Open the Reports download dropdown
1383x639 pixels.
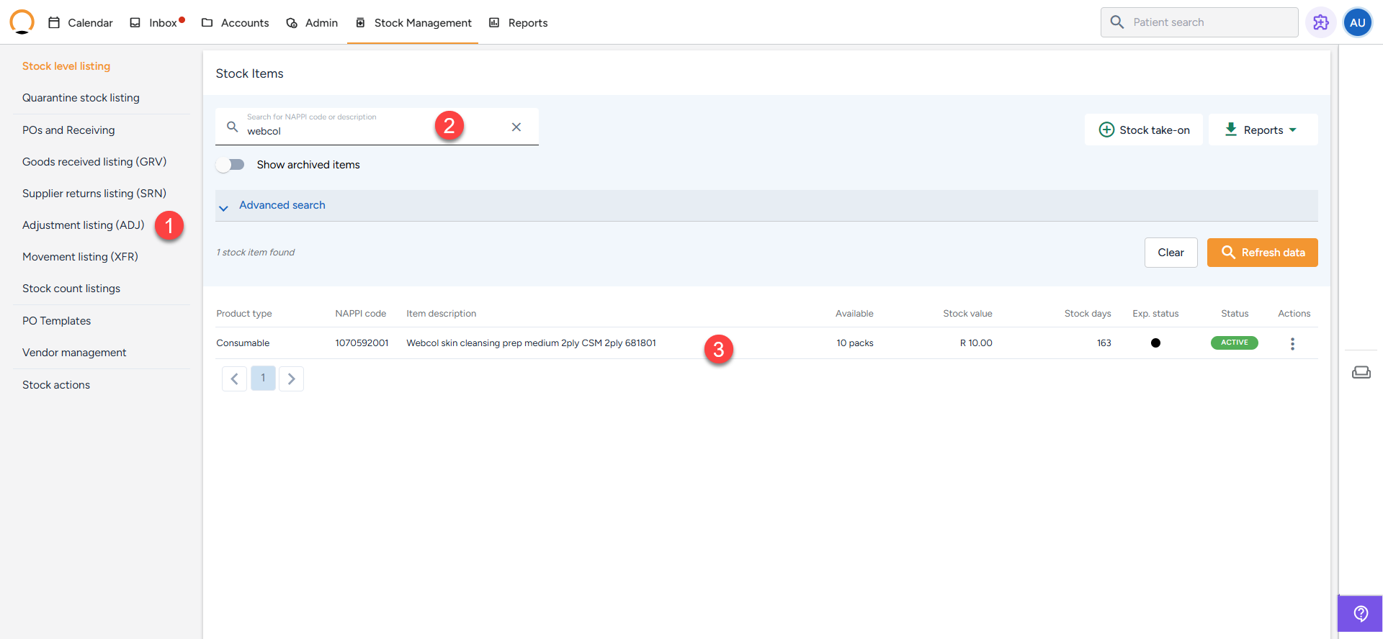click(x=1263, y=130)
